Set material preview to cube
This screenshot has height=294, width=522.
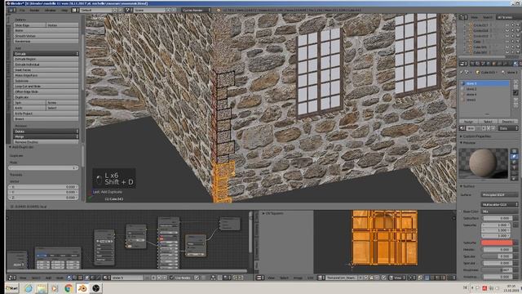(x=514, y=162)
